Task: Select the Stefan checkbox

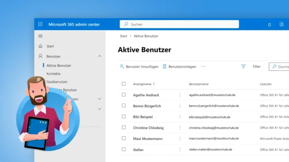Action: coord(124,149)
